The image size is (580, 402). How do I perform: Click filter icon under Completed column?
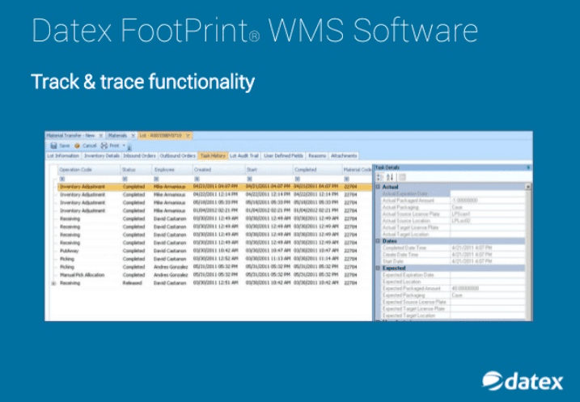[297, 179]
